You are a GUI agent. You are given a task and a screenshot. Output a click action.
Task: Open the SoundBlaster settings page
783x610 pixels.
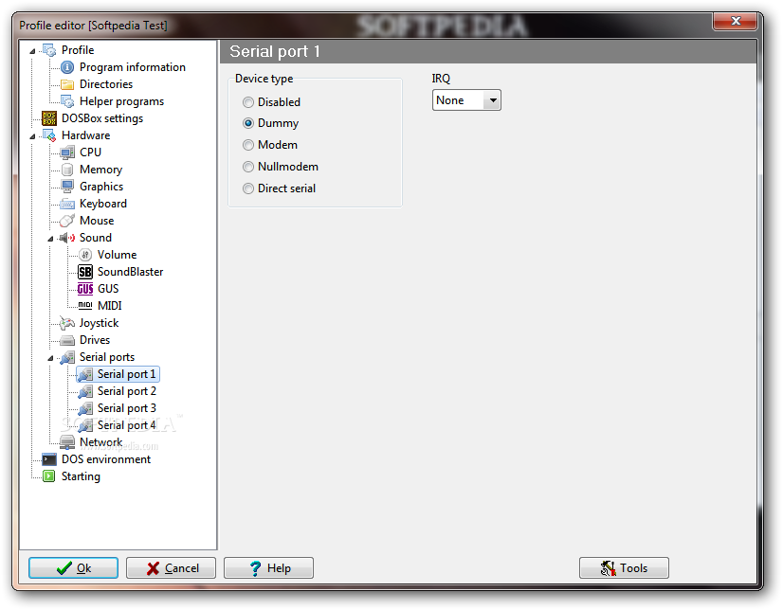[x=130, y=272]
